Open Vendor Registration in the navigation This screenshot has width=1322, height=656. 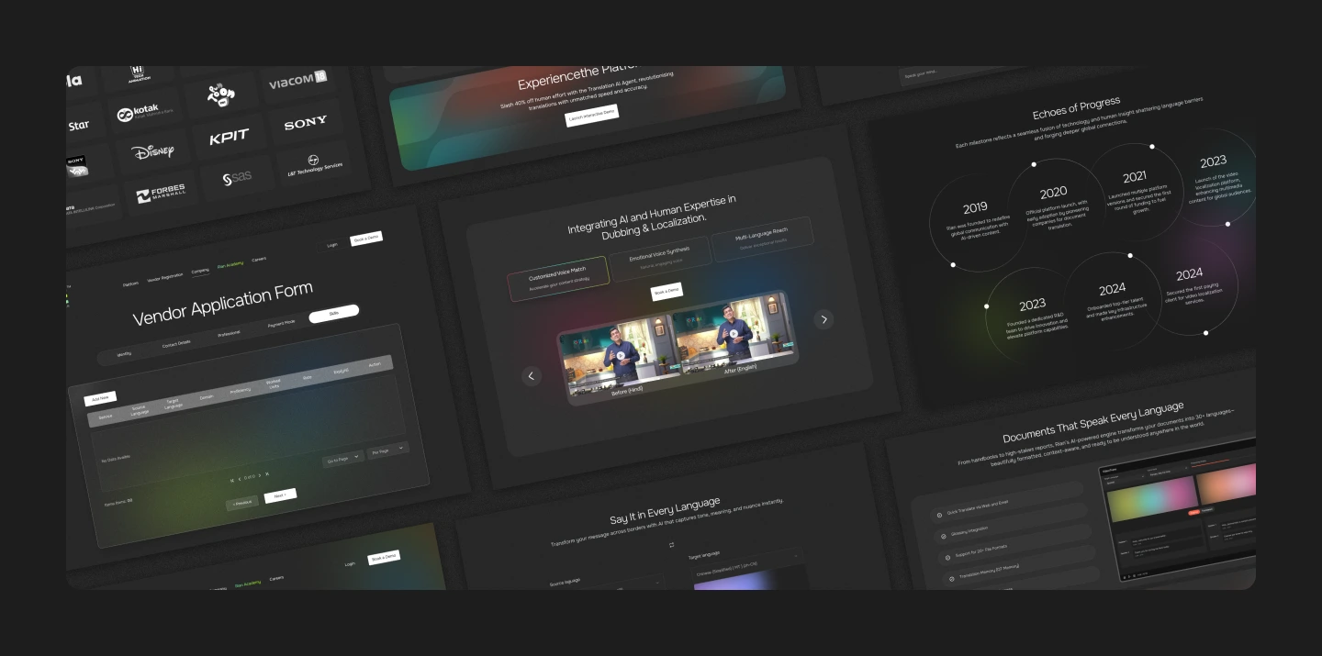tap(165, 277)
